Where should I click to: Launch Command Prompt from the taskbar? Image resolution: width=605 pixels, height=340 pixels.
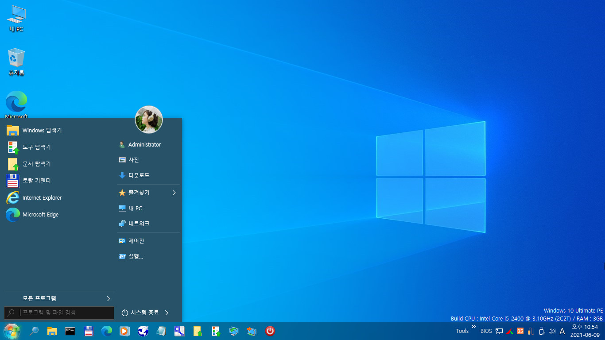point(70,331)
